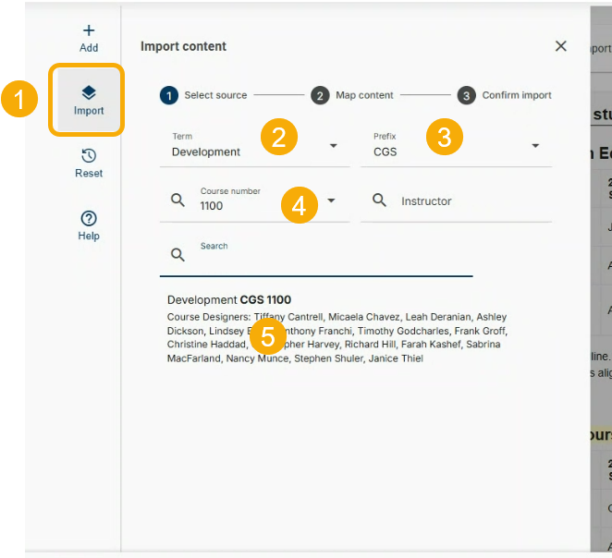Screen dimensions: 612x558
Task: Click the Import content heading
Action: [x=183, y=46]
